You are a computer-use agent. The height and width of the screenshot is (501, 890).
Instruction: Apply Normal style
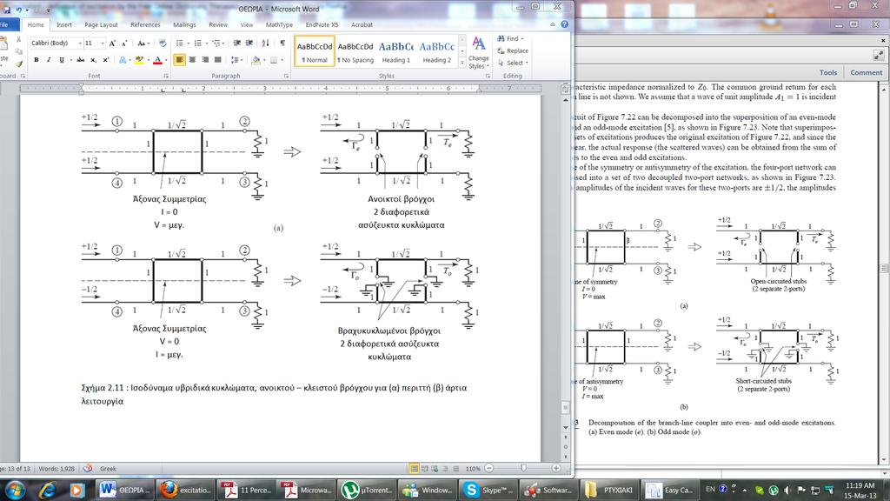(315, 51)
